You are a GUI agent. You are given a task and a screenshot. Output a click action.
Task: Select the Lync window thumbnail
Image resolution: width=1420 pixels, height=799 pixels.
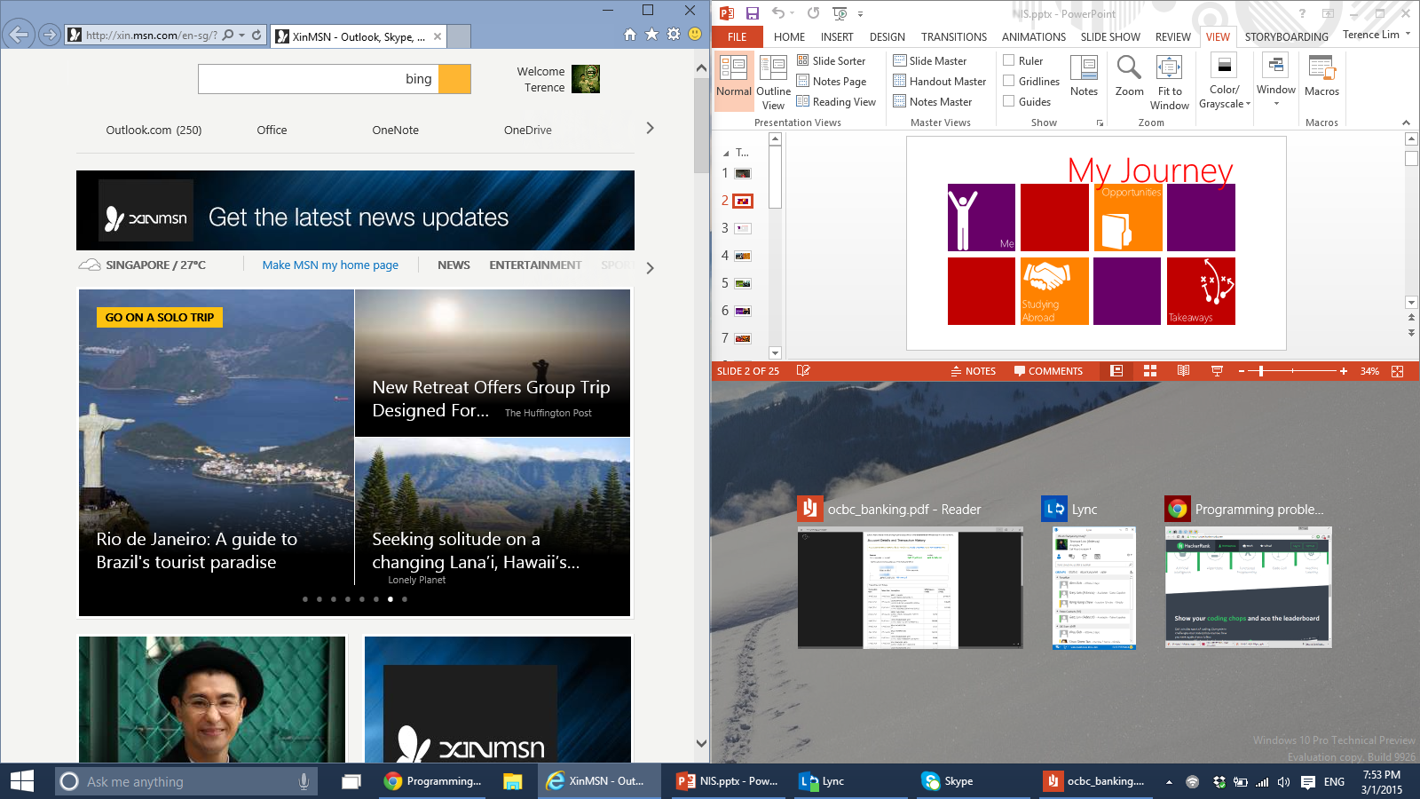1093,587
